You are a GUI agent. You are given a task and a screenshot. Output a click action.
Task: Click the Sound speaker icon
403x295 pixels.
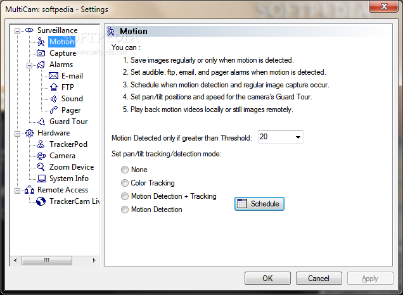coord(53,99)
